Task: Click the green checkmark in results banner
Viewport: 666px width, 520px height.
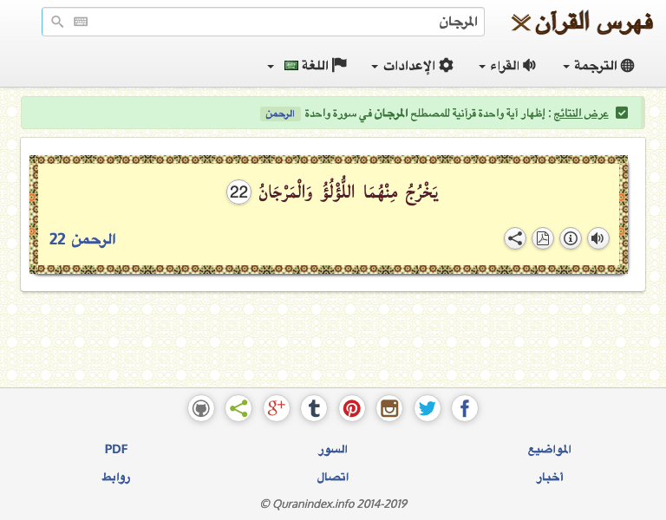Action: point(622,114)
